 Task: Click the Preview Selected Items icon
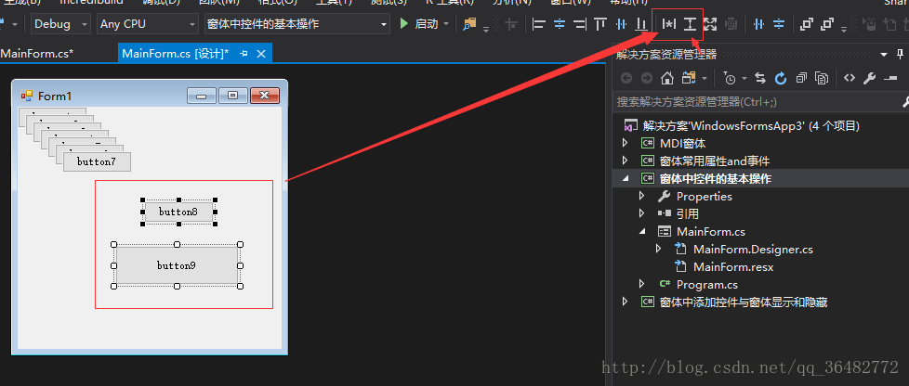point(889,78)
